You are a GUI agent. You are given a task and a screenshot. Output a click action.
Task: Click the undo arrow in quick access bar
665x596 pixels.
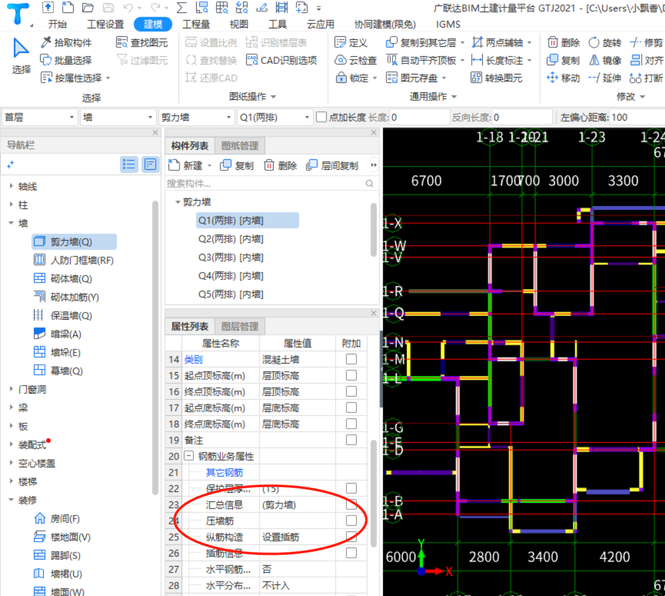tap(128, 7)
